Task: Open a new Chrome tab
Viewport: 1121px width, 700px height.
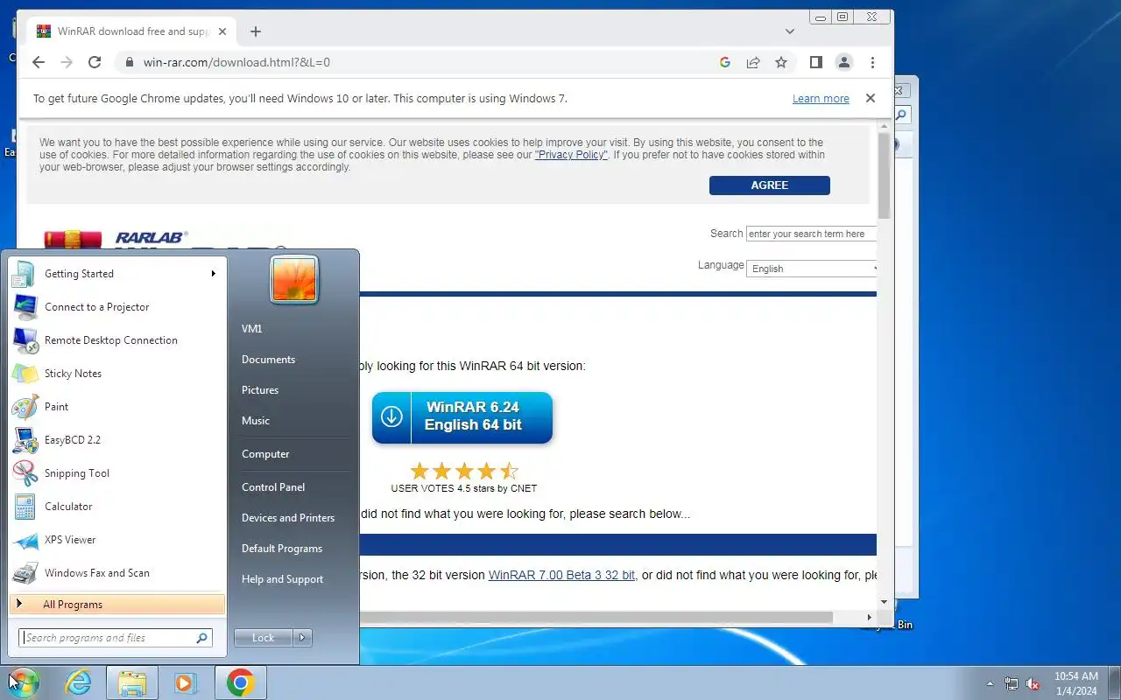Action: [256, 31]
